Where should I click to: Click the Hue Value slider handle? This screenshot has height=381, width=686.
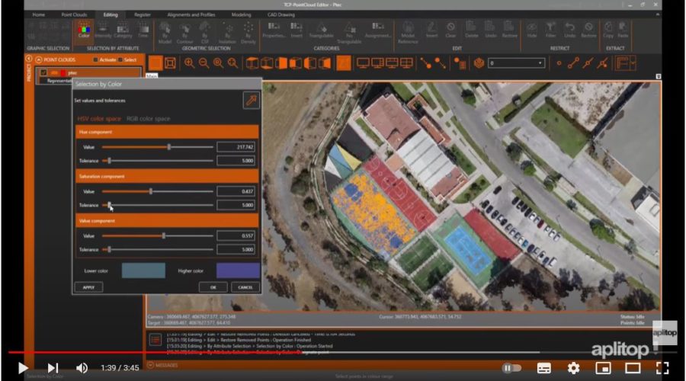168,146
